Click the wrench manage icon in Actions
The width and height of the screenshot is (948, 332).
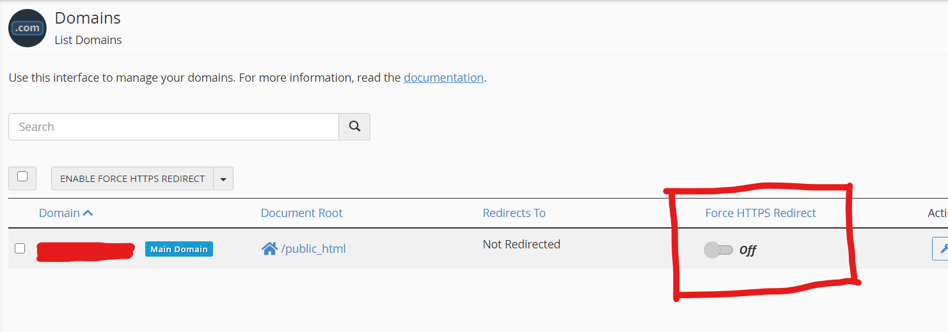[940, 248]
